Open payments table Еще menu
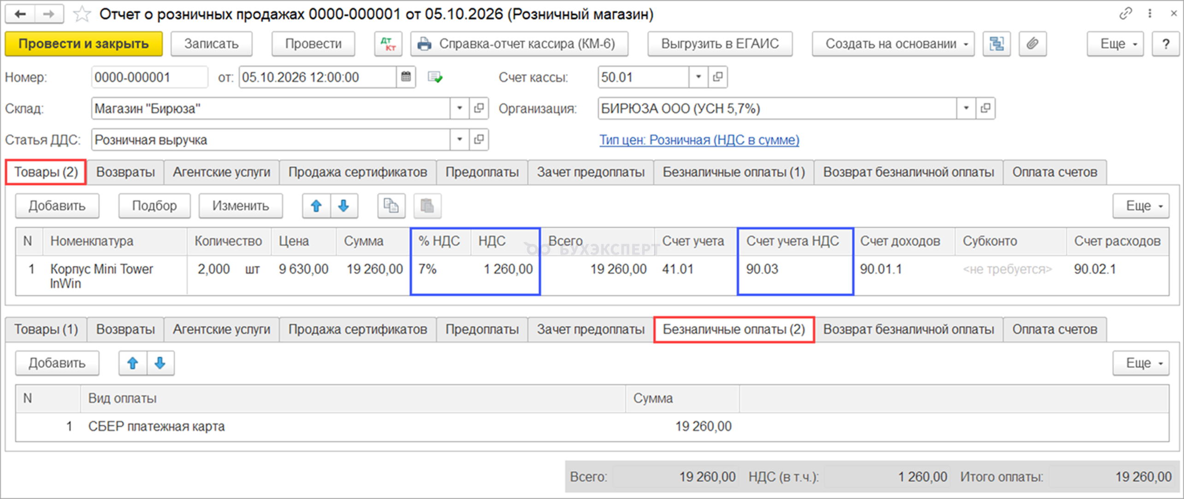 [1141, 363]
